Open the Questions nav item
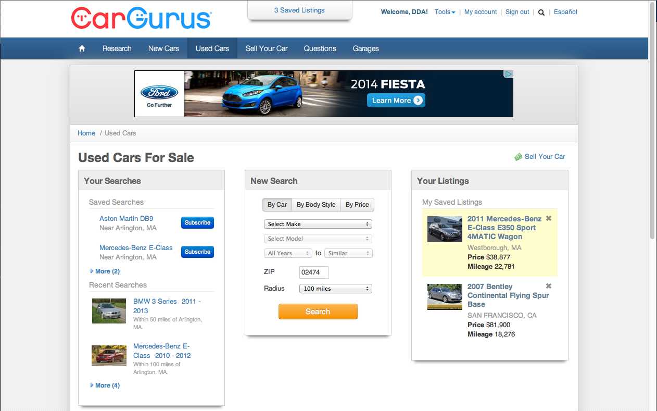Viewport: 657px width, 411px height. click(x=320, y=48)
